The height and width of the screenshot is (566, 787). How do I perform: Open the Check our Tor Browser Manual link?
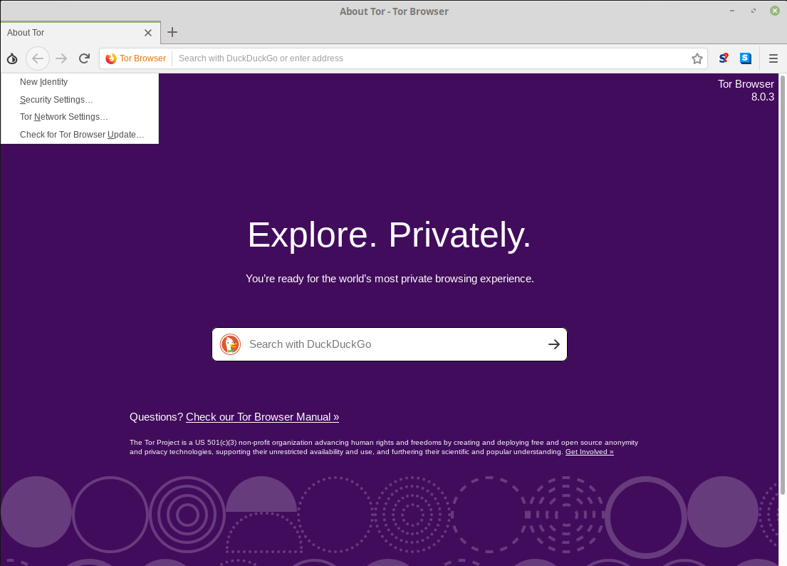(x=262, y=417)
